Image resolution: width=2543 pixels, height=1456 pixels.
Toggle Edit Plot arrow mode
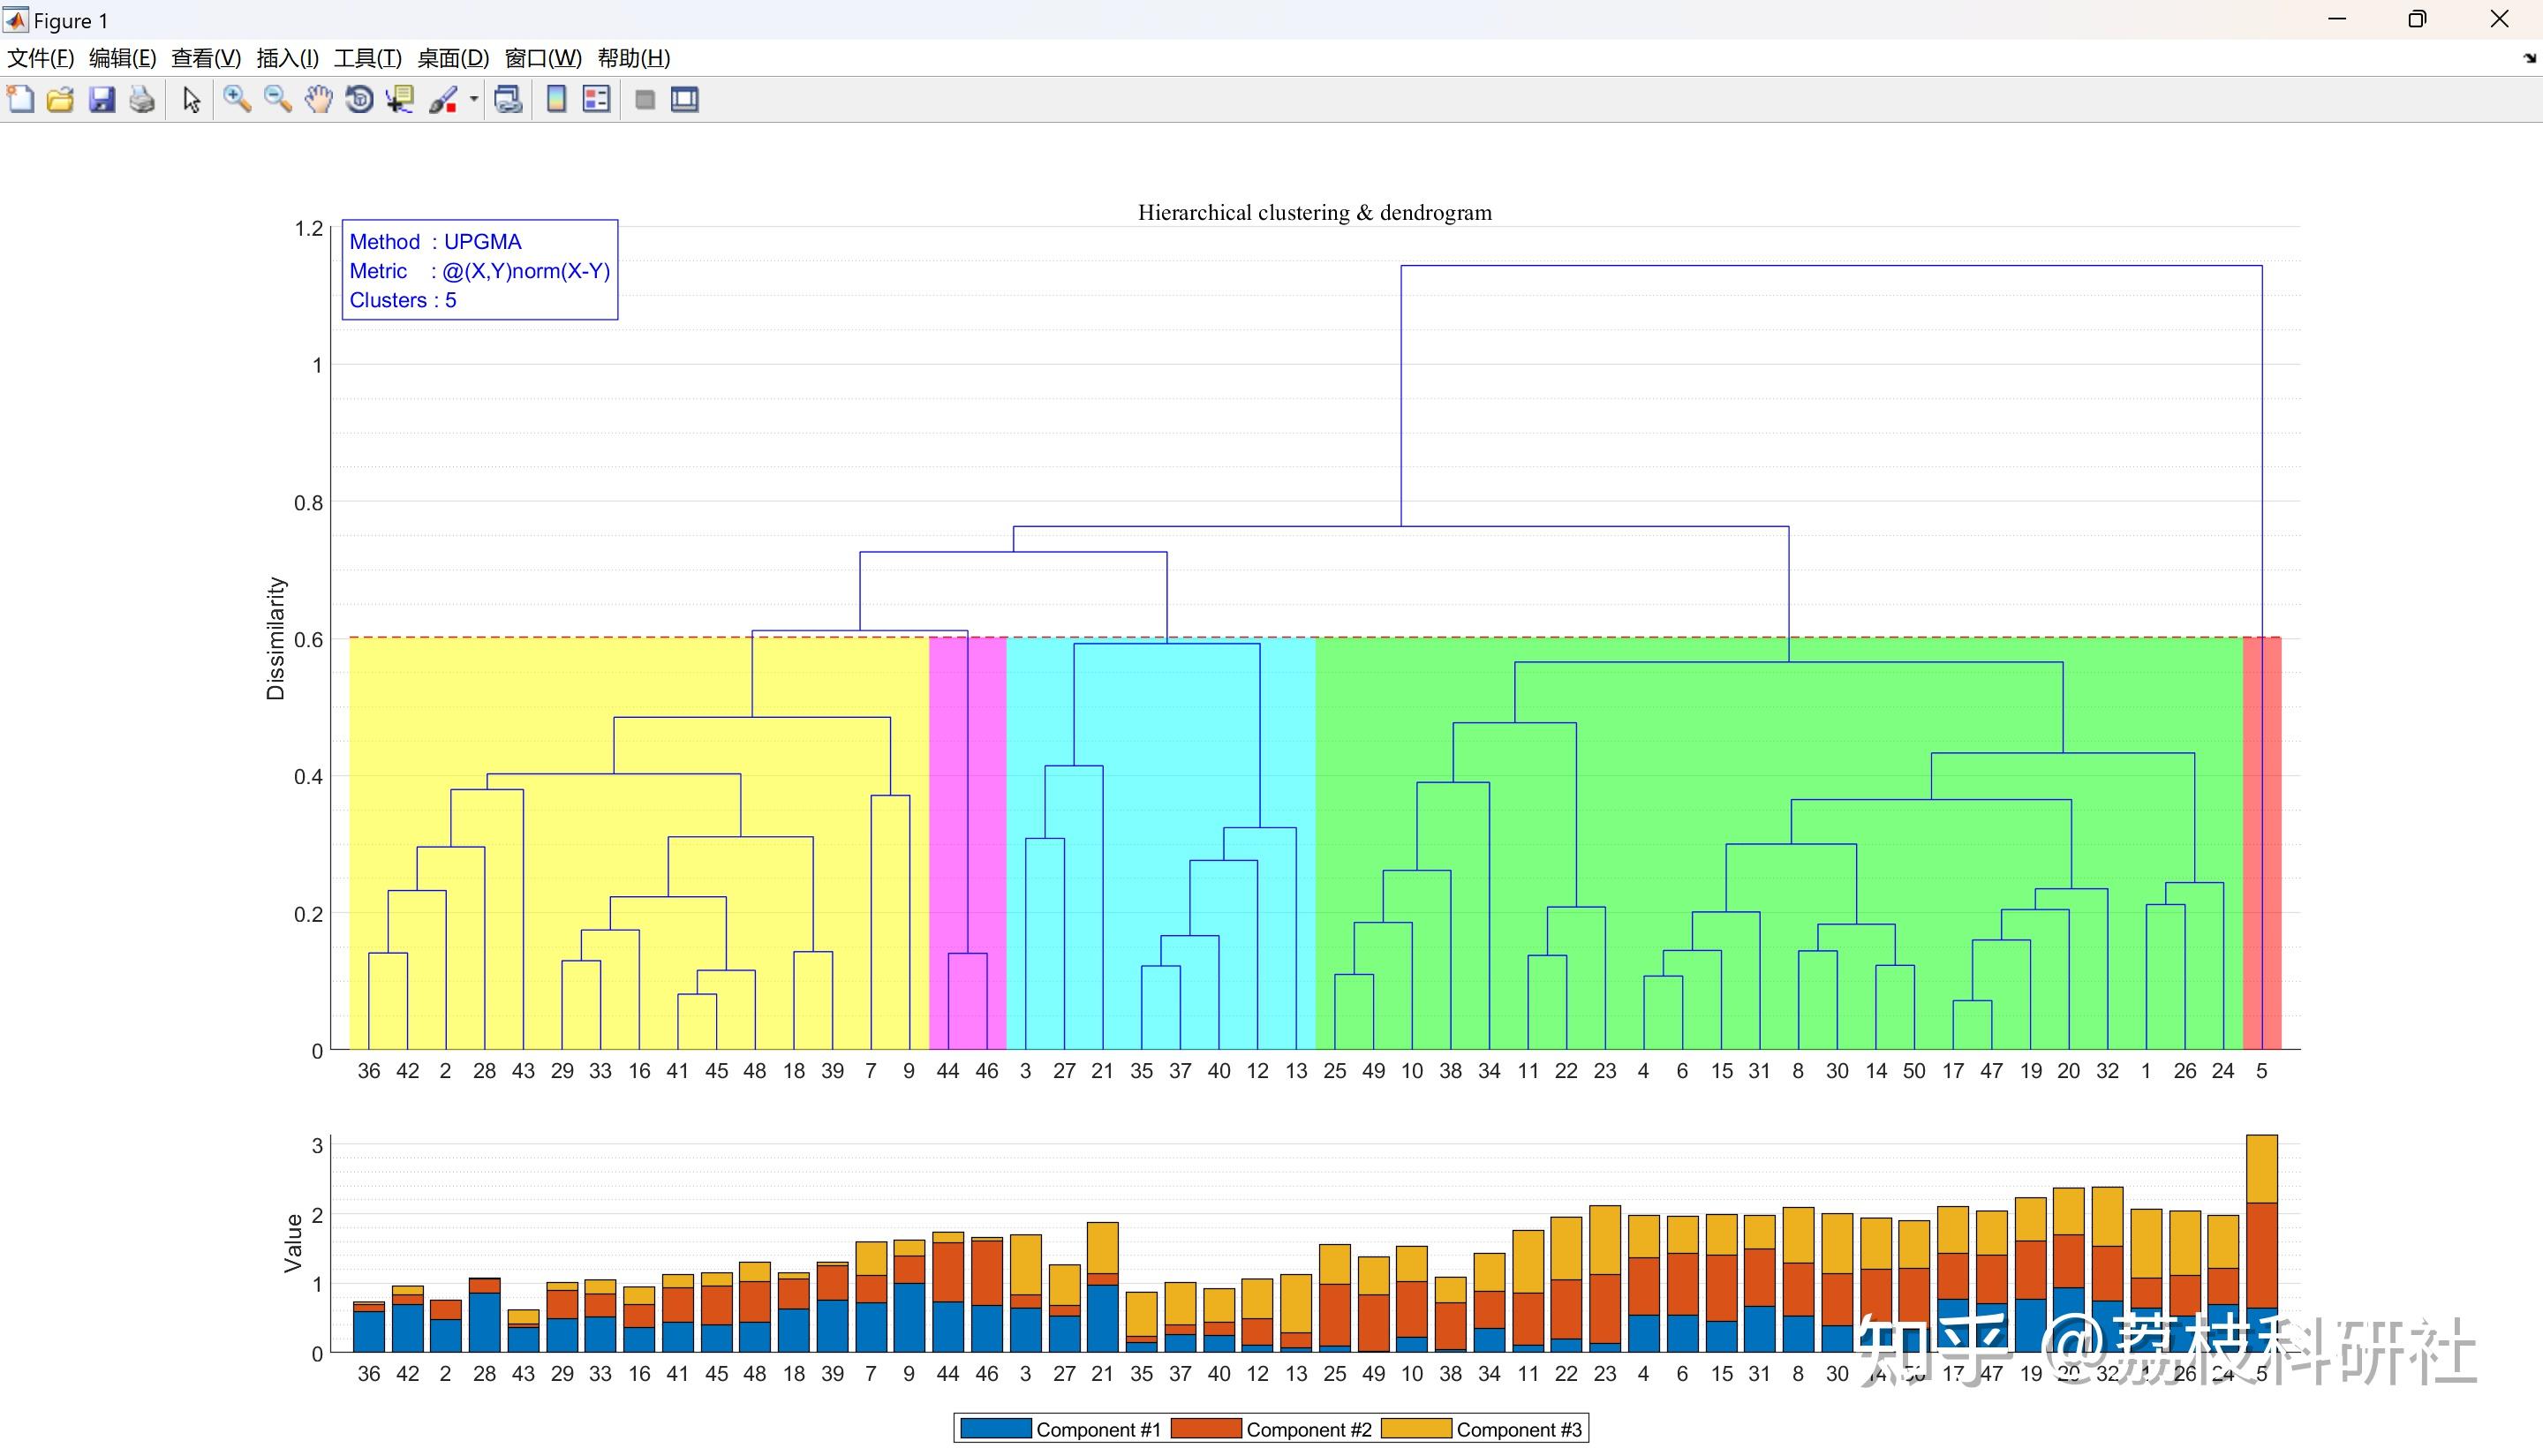click(x=191, y=99)
